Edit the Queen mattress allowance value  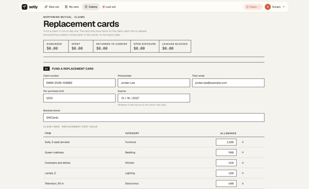coord(226,152)
